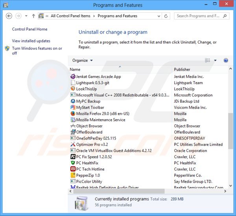This screenshot has height=216, width=236.
Task: Click the installed programs icon in details pane
Action: [x=81, y=203]
